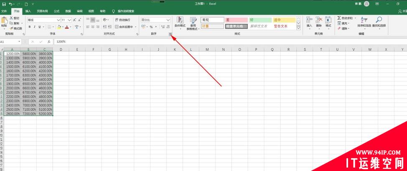
Task: Apply comma style thousands separator
Action: [x=156, y=27]
